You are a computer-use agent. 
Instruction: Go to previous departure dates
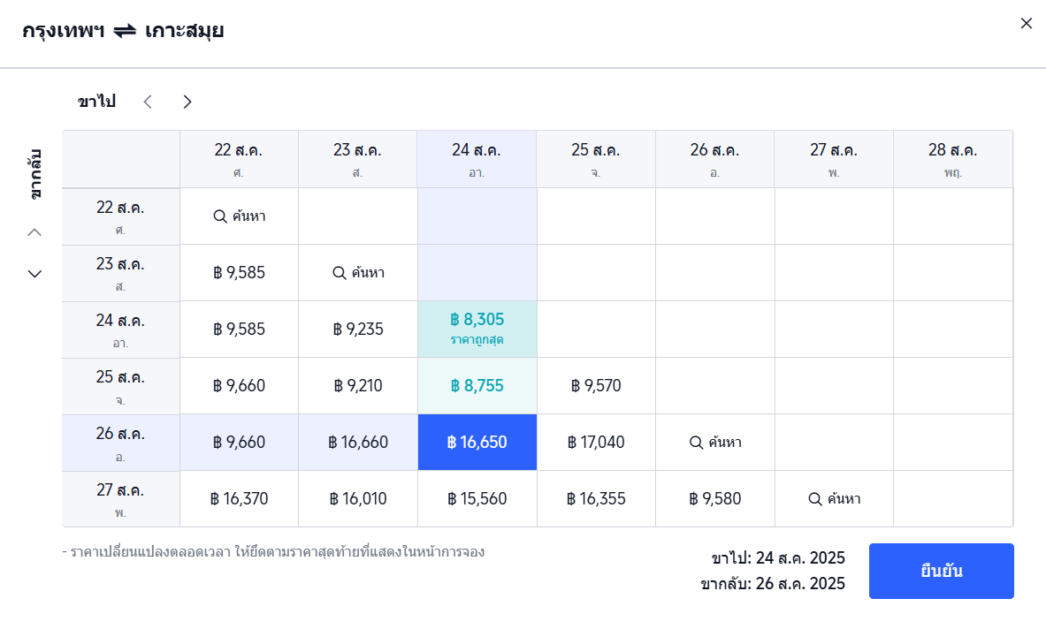click(x=148, y=102)
